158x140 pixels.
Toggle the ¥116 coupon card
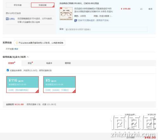coord(22,85)
